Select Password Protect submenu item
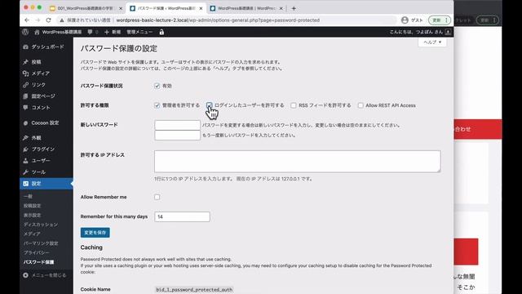Image resolution: width=522 pixels, height=294 pixels. [38, 262]
